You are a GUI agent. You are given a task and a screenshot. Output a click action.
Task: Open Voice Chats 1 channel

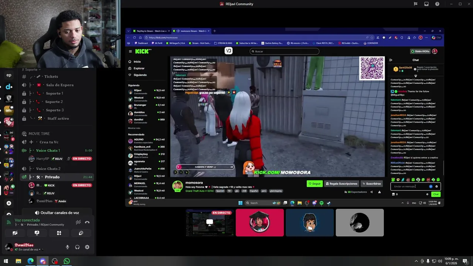(x=57, y=150)
